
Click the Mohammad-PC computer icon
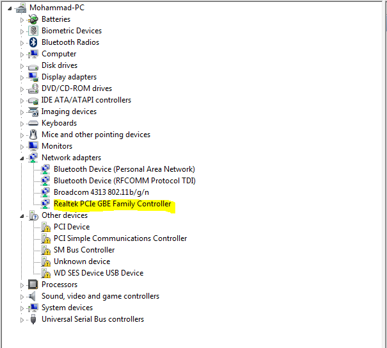pos(21,8)
